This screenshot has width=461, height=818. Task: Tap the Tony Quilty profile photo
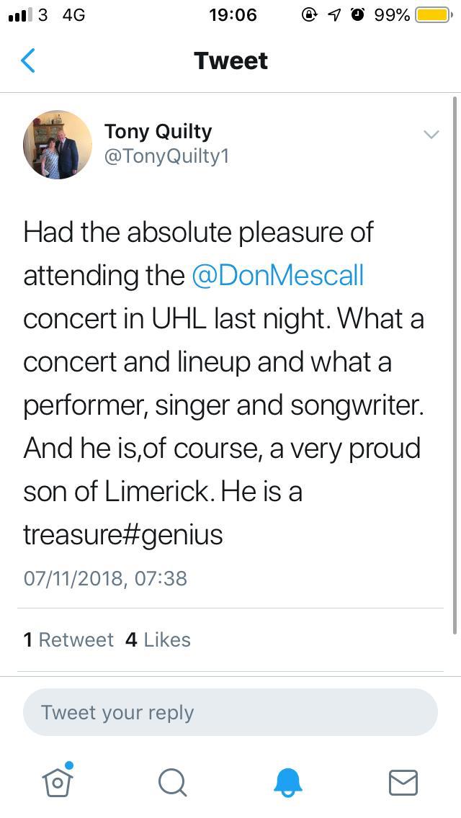58,144
